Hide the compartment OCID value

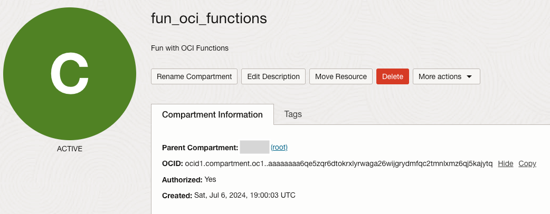pos(505,163)
